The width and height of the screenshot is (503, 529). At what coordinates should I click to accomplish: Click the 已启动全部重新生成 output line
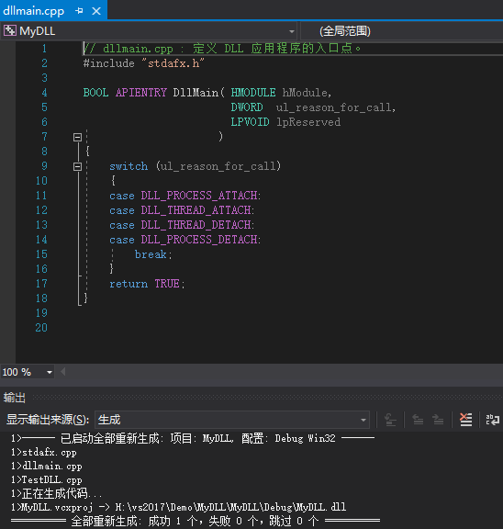193,438
